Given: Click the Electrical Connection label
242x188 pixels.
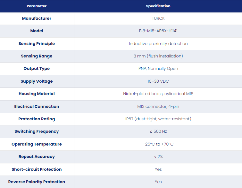Looking at the screenshot, I should (x=37, y=107).
